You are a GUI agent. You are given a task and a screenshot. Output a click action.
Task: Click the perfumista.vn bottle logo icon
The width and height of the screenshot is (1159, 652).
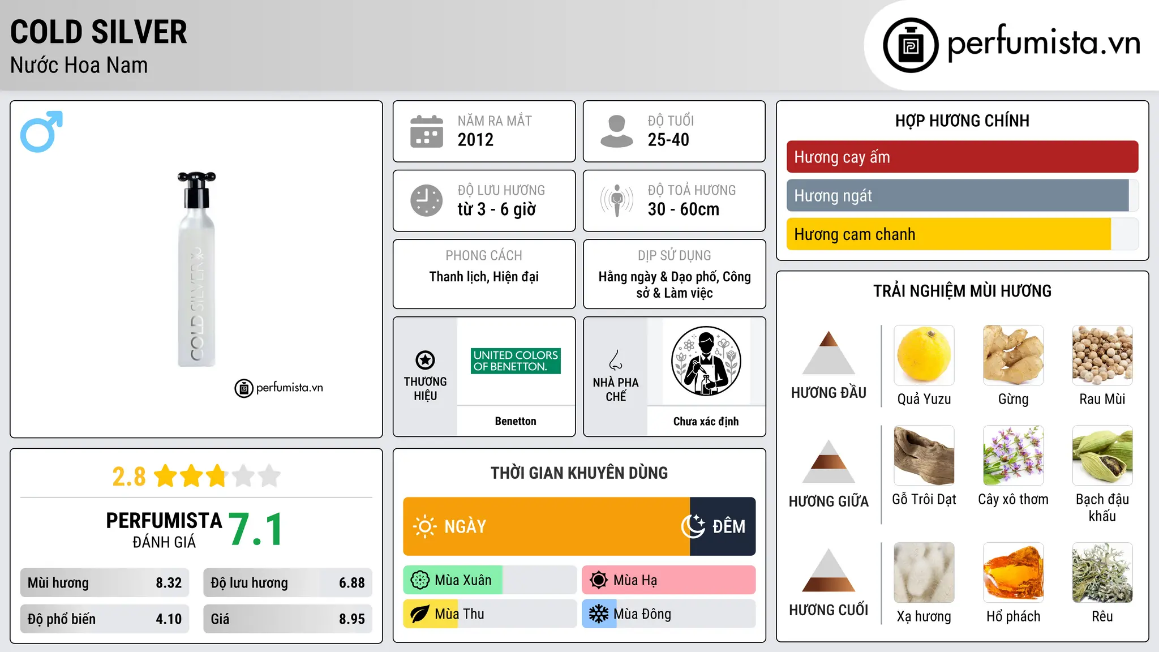point(911,45)
